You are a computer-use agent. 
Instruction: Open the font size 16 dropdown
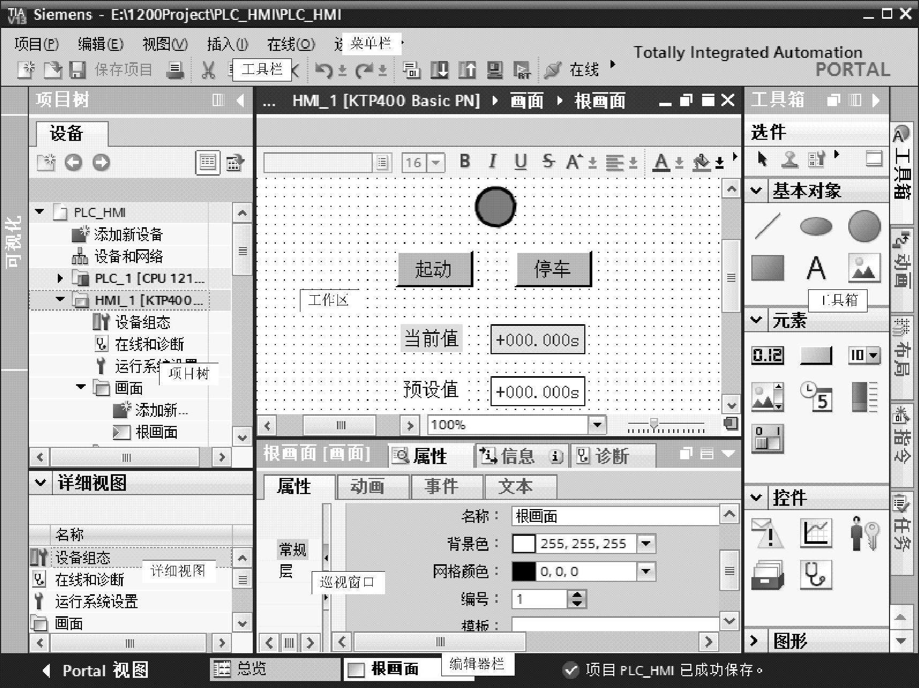point(436,162)
